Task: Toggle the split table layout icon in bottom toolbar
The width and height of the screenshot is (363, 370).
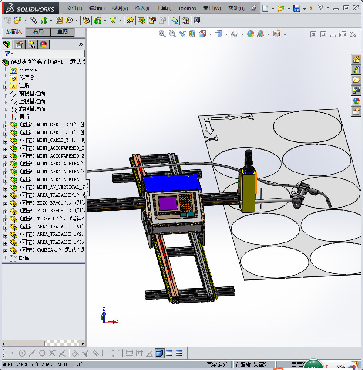Action: click(x=179, y=353)
